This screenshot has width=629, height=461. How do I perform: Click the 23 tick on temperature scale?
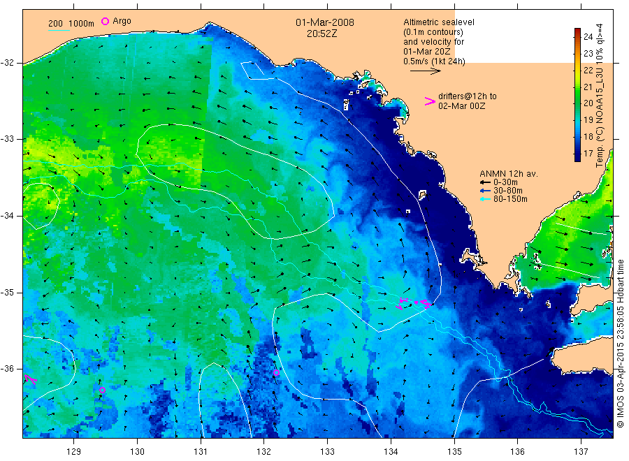588,53
